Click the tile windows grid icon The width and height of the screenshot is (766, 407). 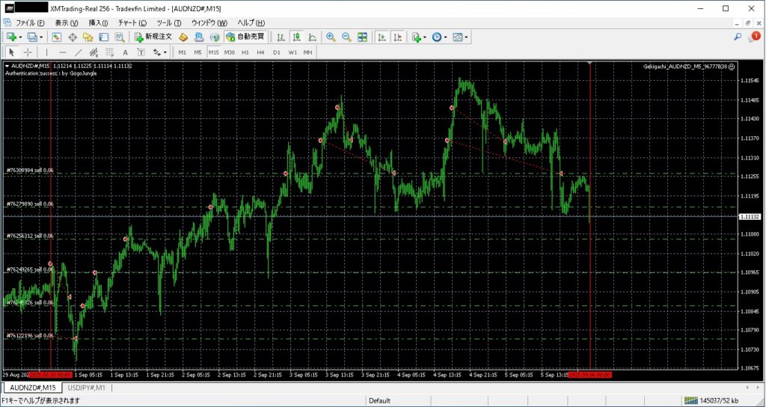pyautogui.click(x=362, y=37)
